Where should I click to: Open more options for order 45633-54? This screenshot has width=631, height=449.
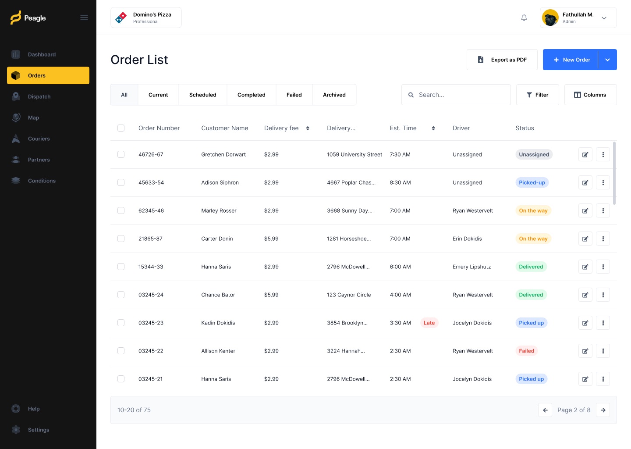[603, 182]
